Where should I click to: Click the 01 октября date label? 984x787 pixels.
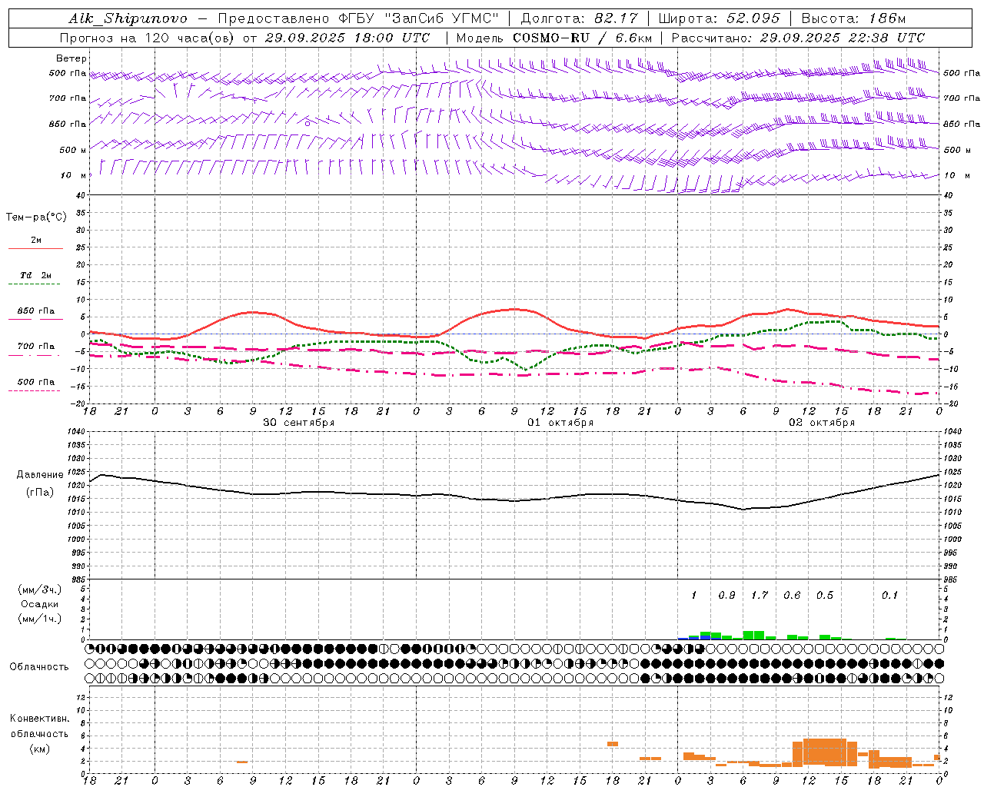[x=560, y=422]
